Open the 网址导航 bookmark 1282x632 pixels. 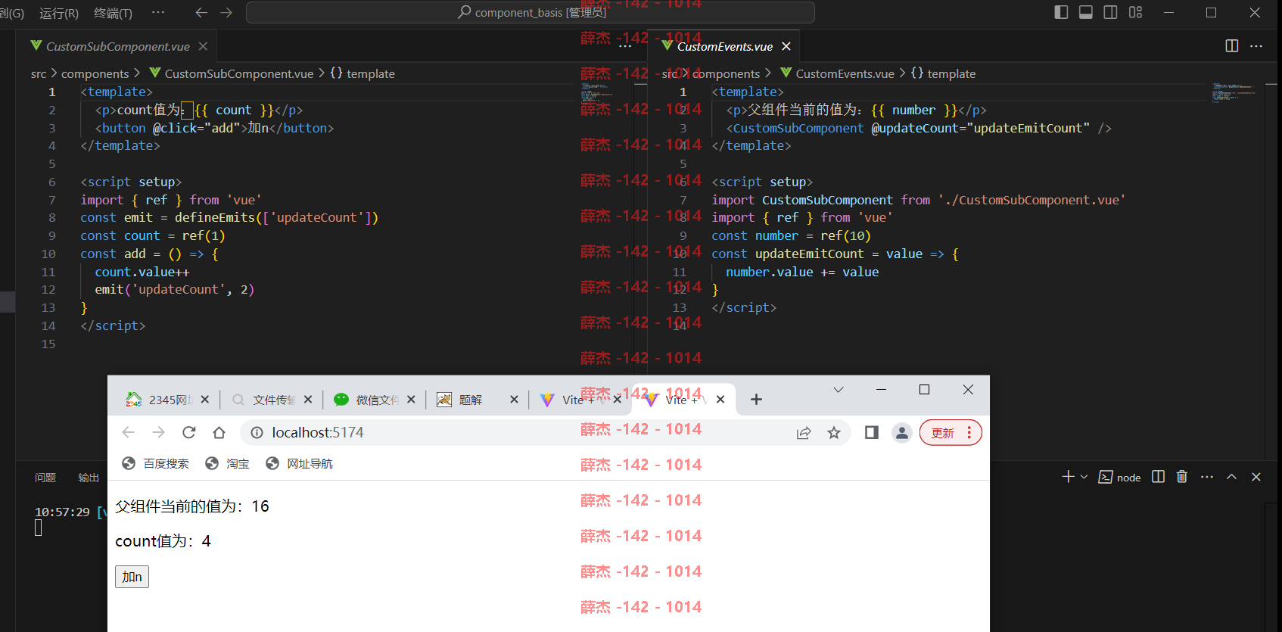pyautogui.click(x=299, y=463)
